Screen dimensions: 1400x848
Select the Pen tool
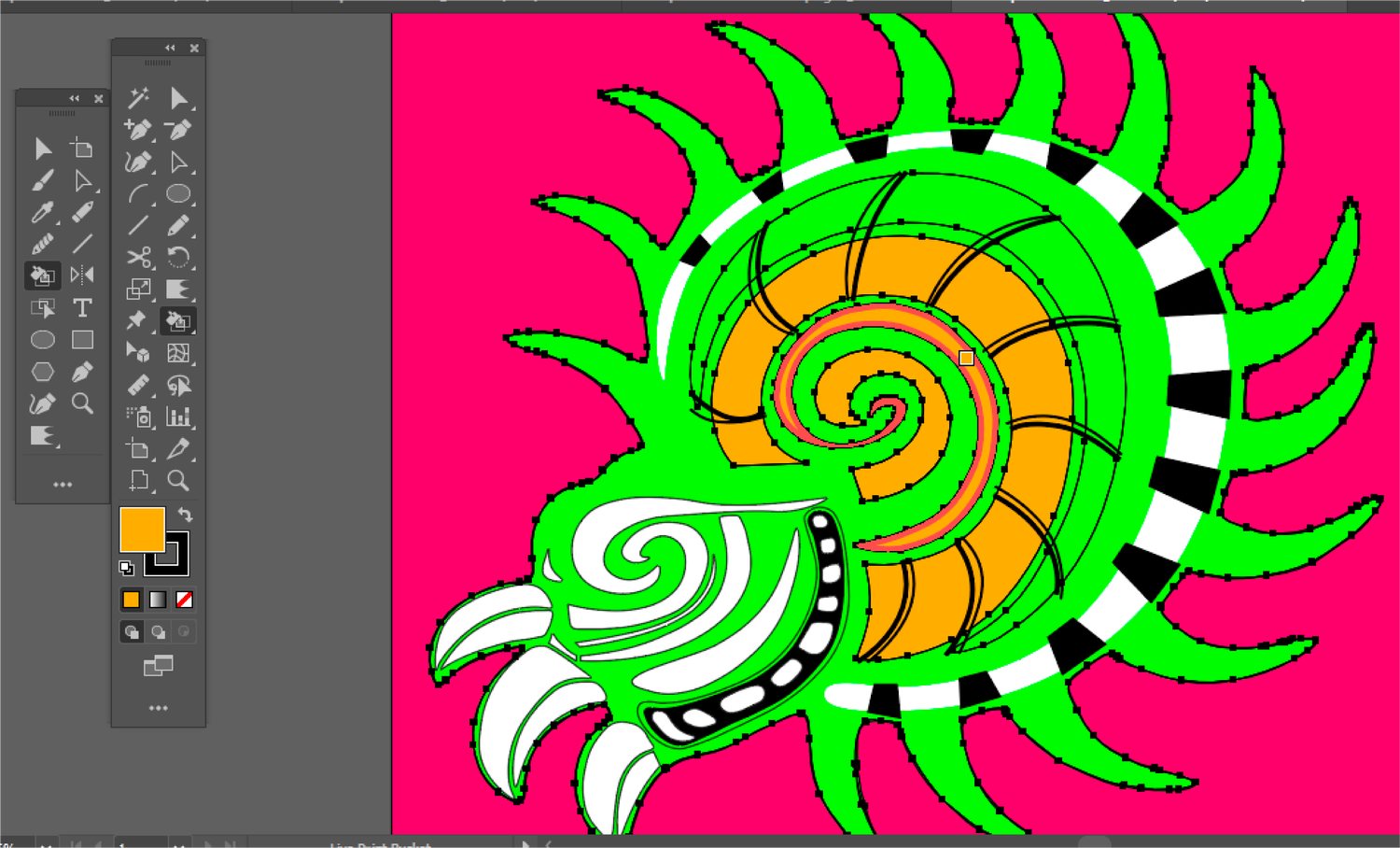coord(82,372)
